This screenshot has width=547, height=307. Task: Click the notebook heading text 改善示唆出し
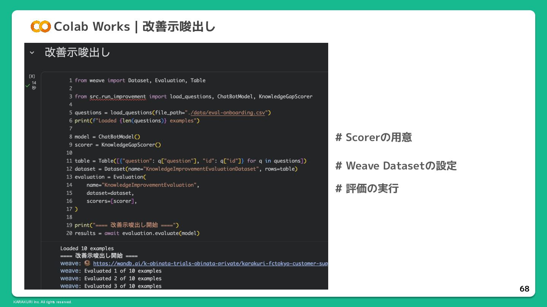click(x=77, y=52)
